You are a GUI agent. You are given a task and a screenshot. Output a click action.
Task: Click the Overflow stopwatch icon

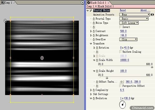pos(94,40)
